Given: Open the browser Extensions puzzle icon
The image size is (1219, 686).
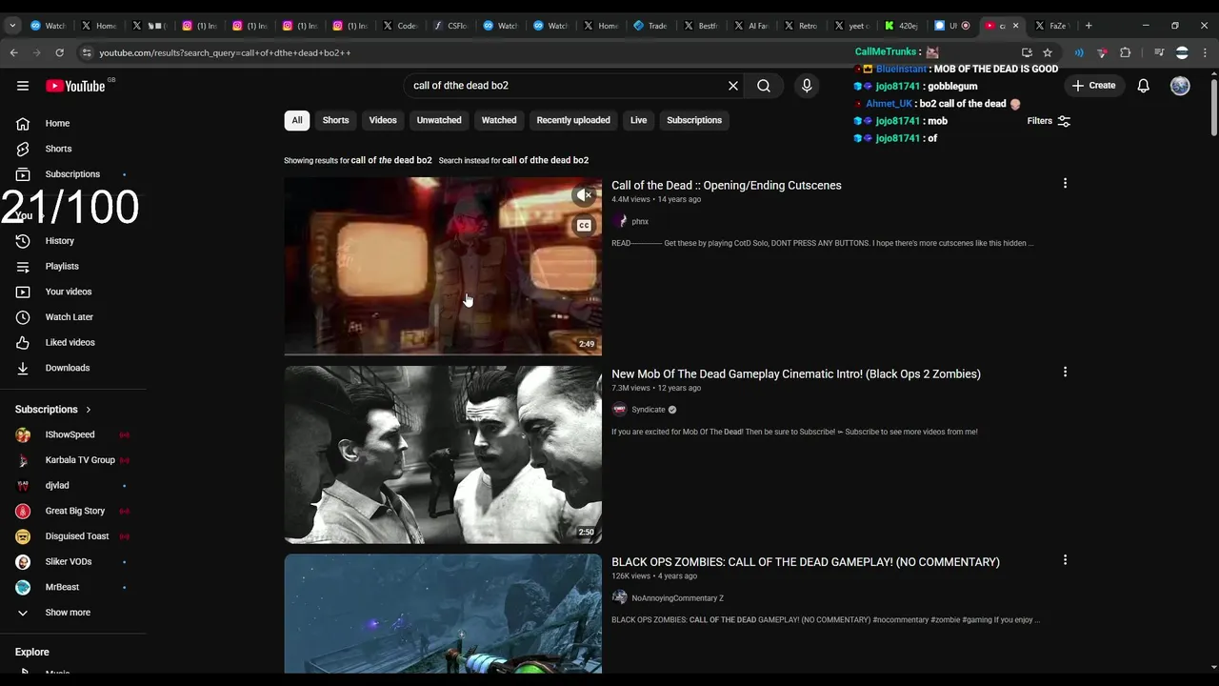Looking at the screenshot, I should coord(1126,52).
